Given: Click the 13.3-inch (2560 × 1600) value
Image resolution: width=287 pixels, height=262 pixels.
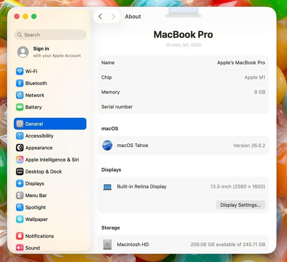Looking at the screenshot, I should coord(238,187).
